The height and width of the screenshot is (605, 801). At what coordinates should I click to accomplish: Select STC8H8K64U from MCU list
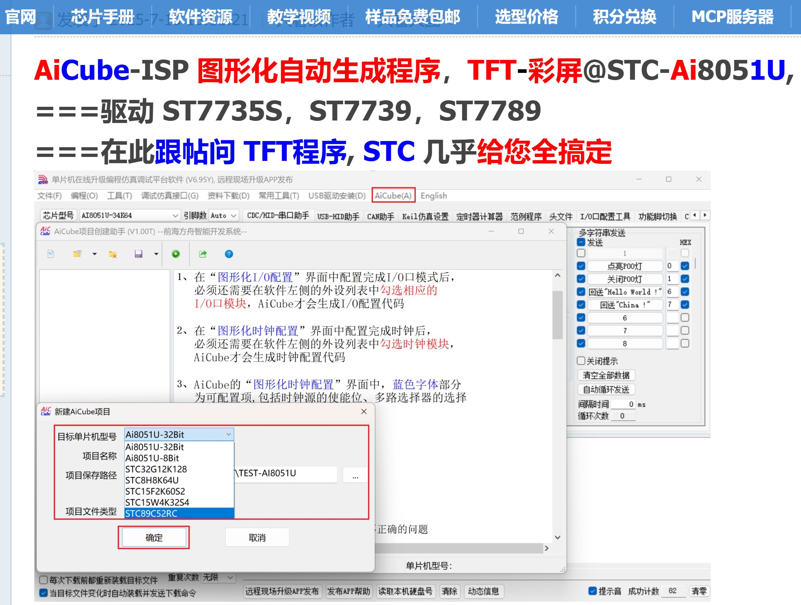pyautogui.click(x=179, y=481)
